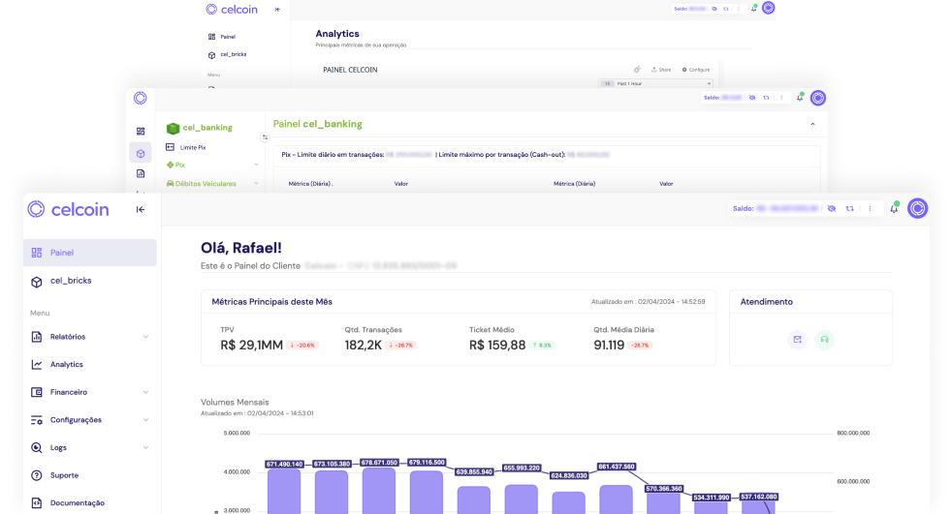Click the email support icon in Atendimento
952x514 pixels.
pos(798,340)
